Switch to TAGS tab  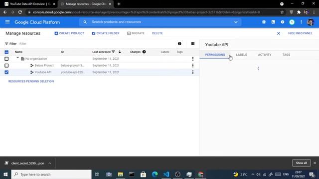click(x=286, y=55)
